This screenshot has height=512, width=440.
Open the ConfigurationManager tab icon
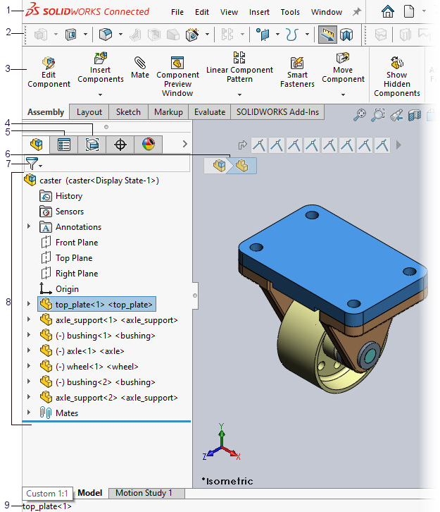pyautogui.click(x=92, y=145)
